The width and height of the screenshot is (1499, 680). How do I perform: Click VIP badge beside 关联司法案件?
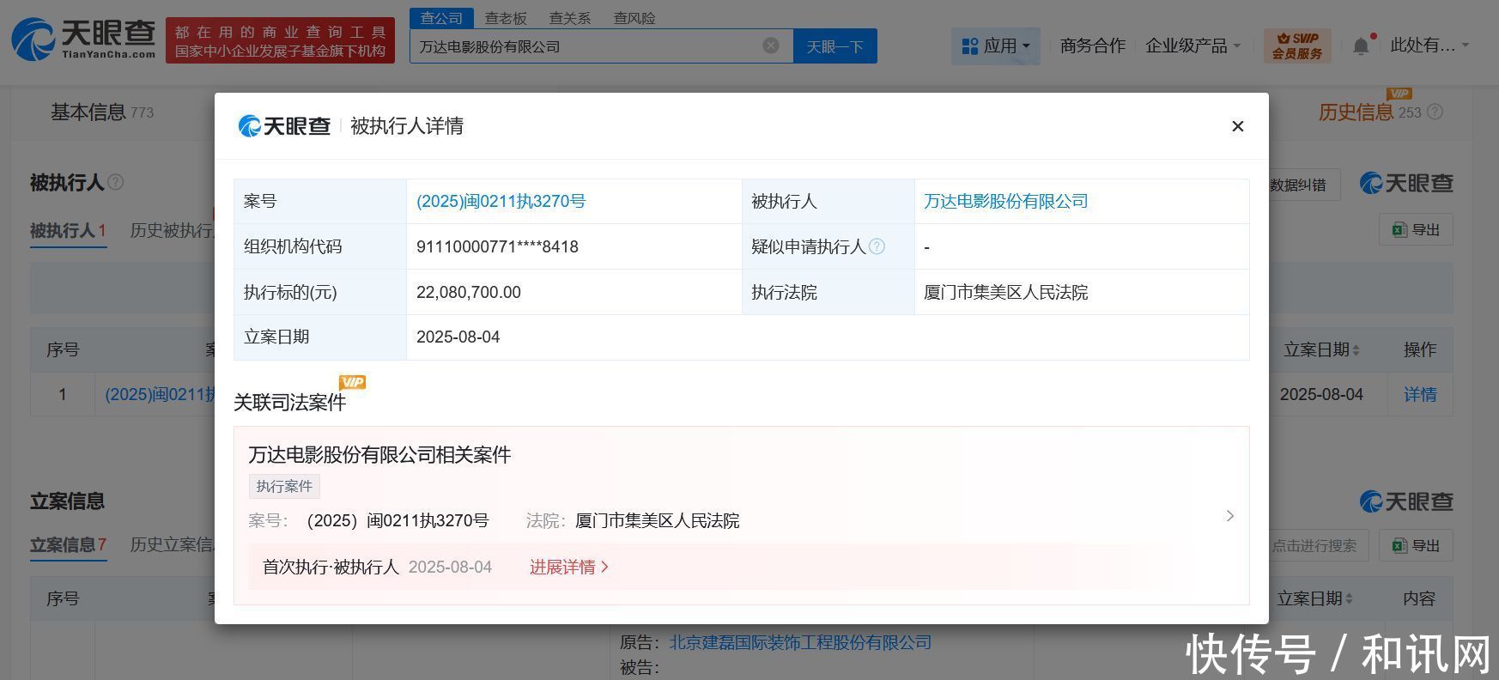(352, 382)
